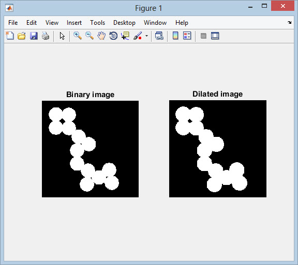Insert Colorbar from toolbar

(x=175, y=36)
